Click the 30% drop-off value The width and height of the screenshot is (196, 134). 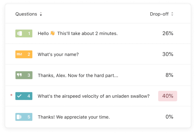pyautogui.click(x=168, y=54)
